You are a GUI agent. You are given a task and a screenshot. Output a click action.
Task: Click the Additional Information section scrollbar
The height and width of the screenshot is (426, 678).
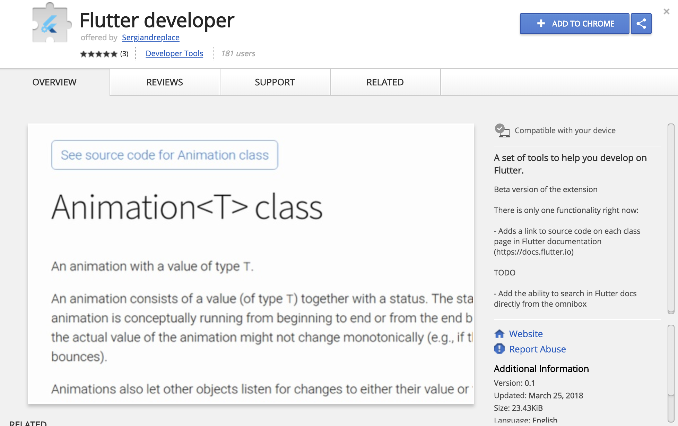pyautogui.click(x=671, y=361)
